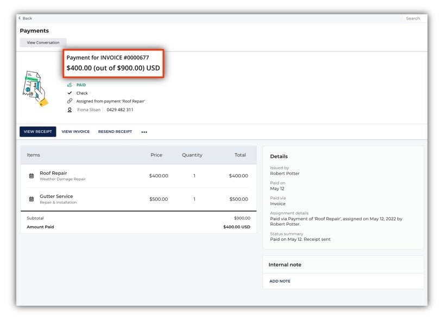Click the Check method checkmark icon
The image size is (442, 320).
pyautogui.click(x=70, y=93)
